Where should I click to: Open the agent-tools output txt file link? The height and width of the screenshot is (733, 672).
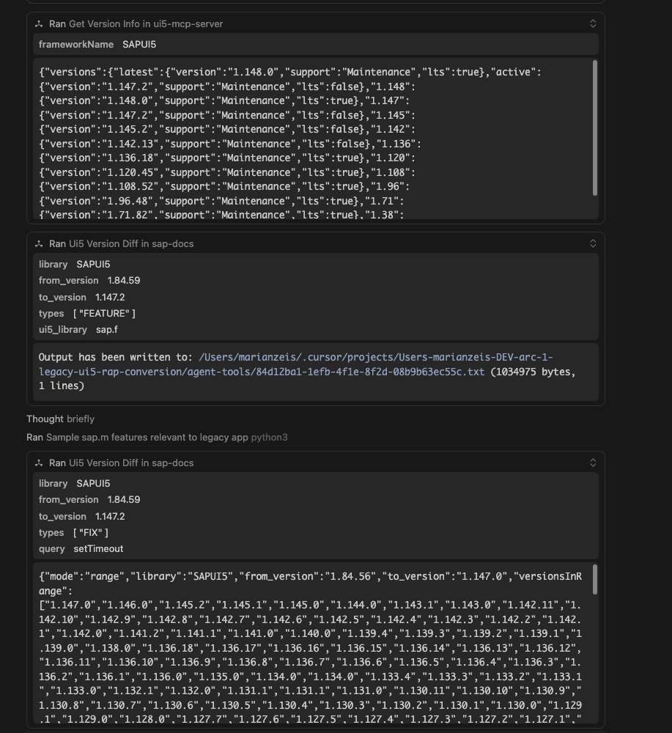click(x=296, y=364)
